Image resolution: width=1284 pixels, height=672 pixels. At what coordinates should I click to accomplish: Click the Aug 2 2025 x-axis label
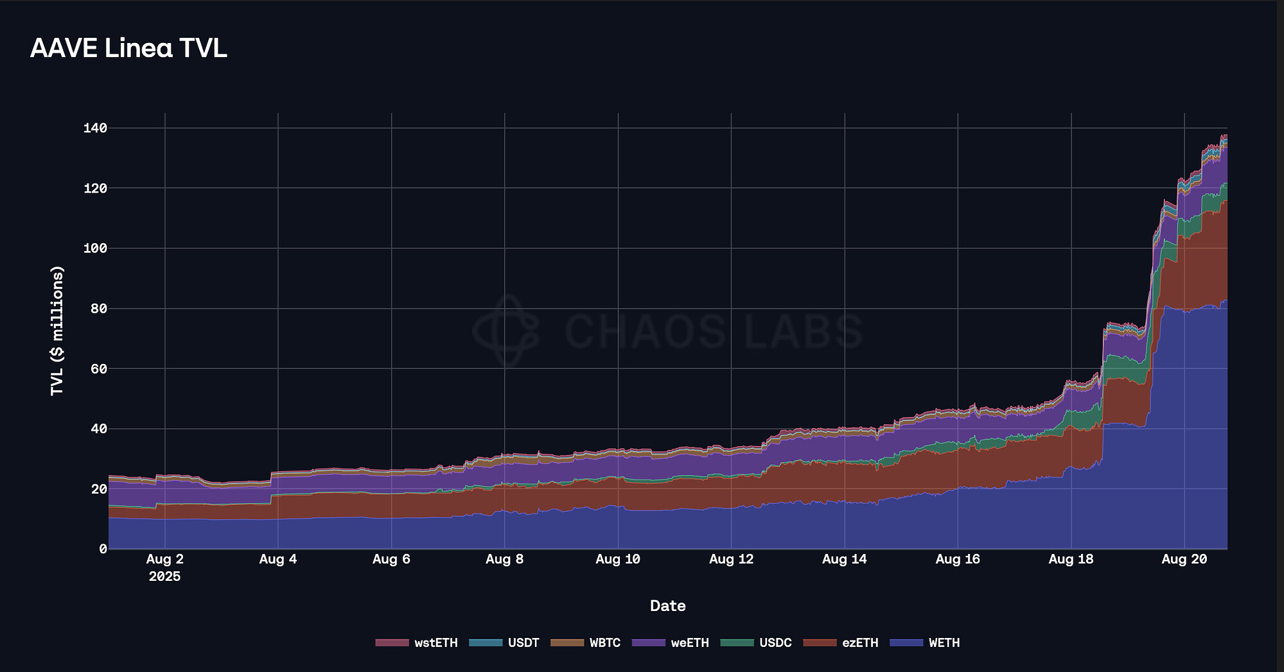165,567
